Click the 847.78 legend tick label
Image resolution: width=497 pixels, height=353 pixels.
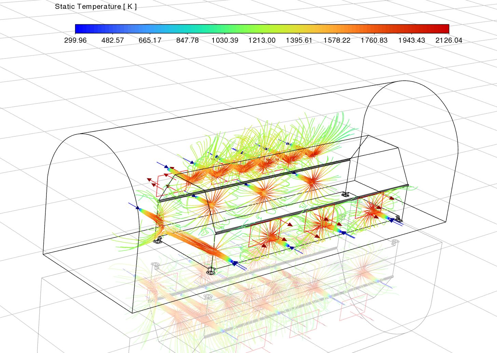pos(187,40)
